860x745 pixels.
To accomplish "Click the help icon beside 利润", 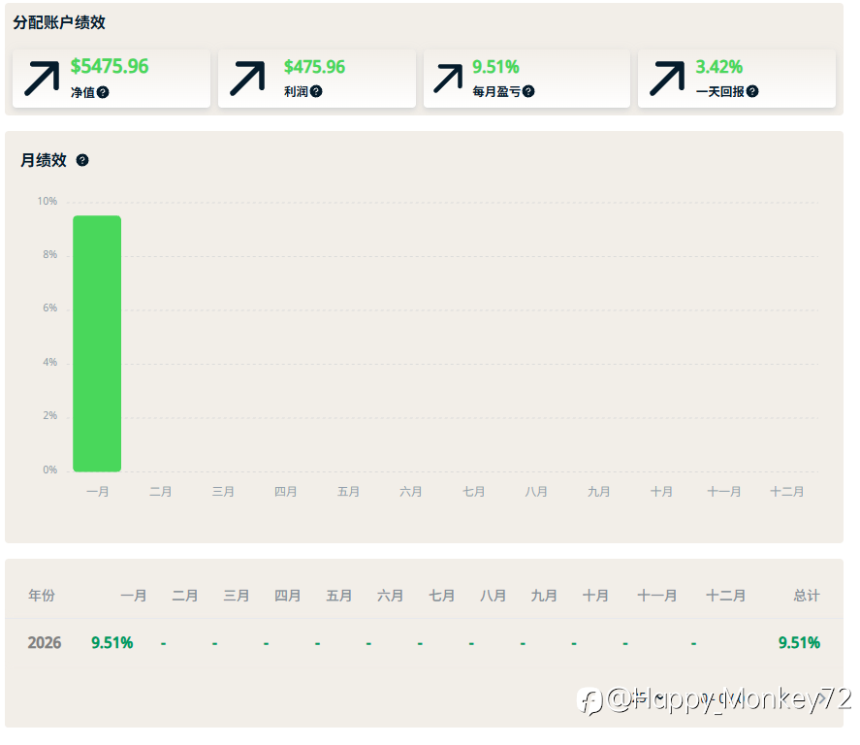I will pyautogui.click(x=316, y=91).
